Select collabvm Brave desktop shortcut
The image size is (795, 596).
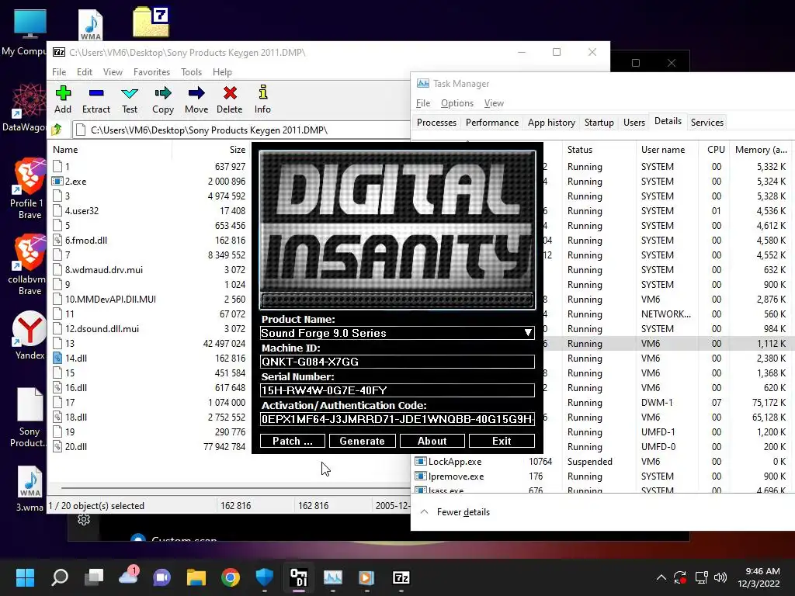coord(30,265)
